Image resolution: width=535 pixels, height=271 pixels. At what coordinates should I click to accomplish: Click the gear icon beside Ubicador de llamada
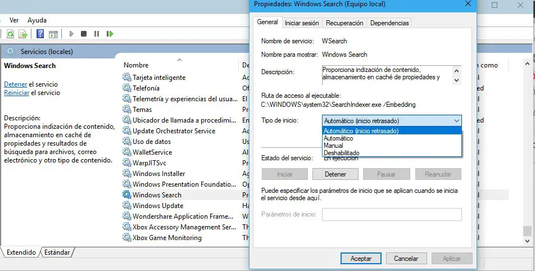coord(127,120)
